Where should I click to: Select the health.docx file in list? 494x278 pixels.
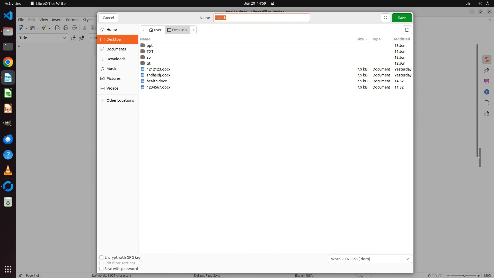click(x=157, y=81)
